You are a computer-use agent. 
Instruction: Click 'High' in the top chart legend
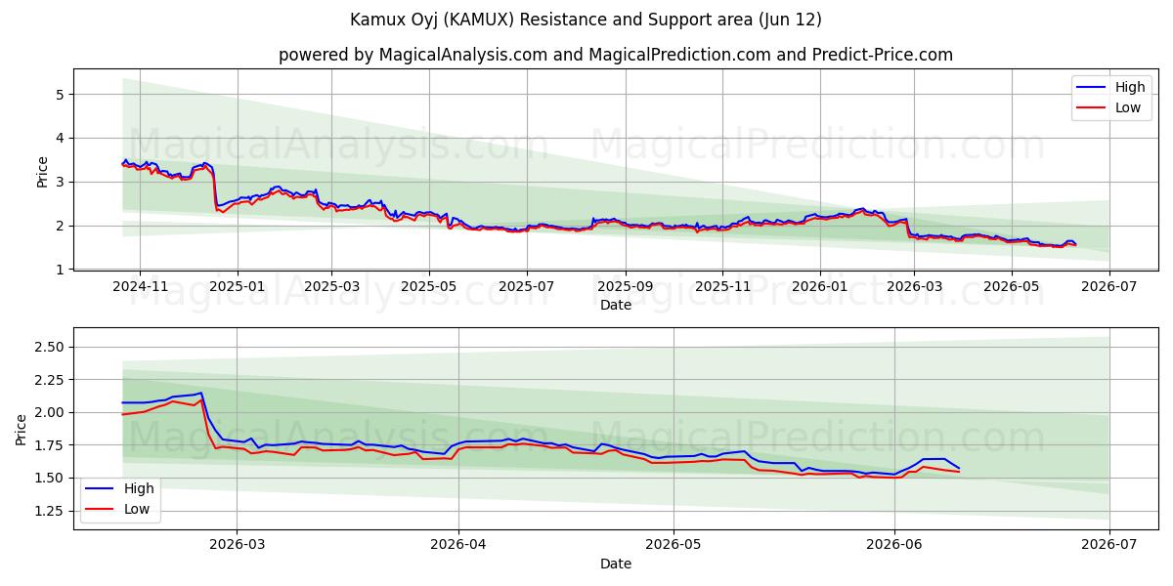click(x=1130, y=87)
